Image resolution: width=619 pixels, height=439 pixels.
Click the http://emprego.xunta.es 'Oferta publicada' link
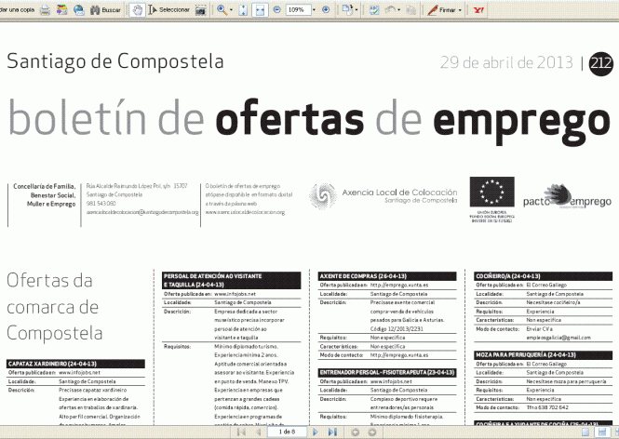tap(399, 285)
